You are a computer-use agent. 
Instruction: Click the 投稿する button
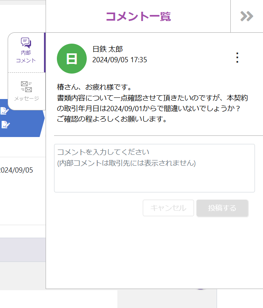(222, 208)
